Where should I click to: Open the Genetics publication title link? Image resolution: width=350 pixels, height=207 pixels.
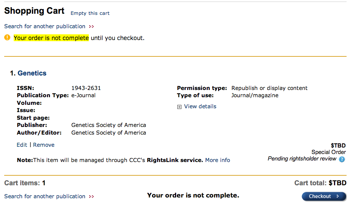click(32, 73)
